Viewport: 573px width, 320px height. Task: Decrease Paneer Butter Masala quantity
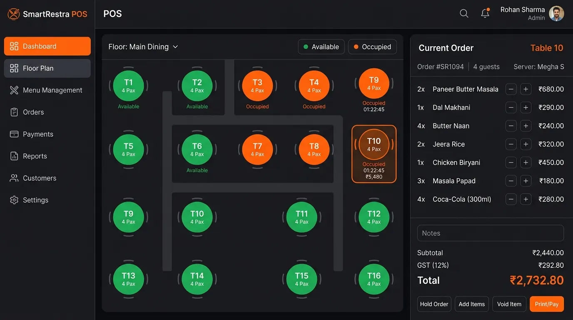511,89
